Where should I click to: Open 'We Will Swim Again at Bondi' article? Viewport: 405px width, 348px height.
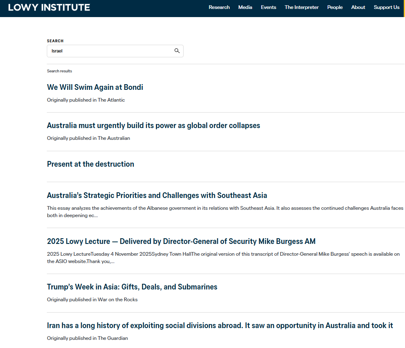(95, 87)
